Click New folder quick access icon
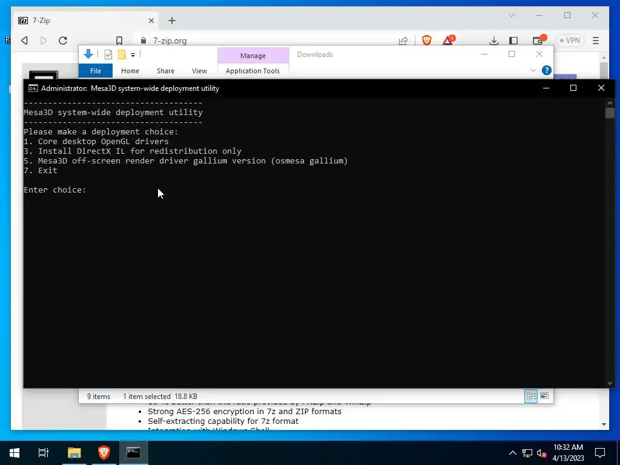Image resolution: width=620 pixels, height=465 pixels. click(122, 54)
